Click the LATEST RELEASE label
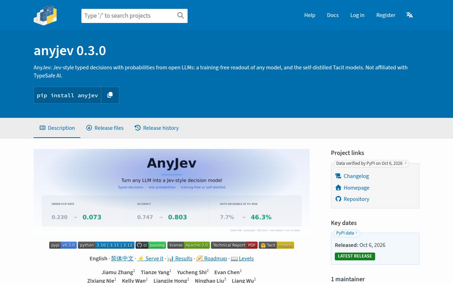453x283 pixels. point(355,256)
